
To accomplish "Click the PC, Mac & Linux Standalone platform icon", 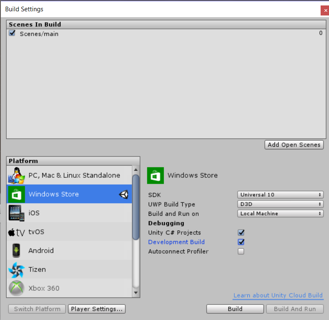I will pos(16,176).
